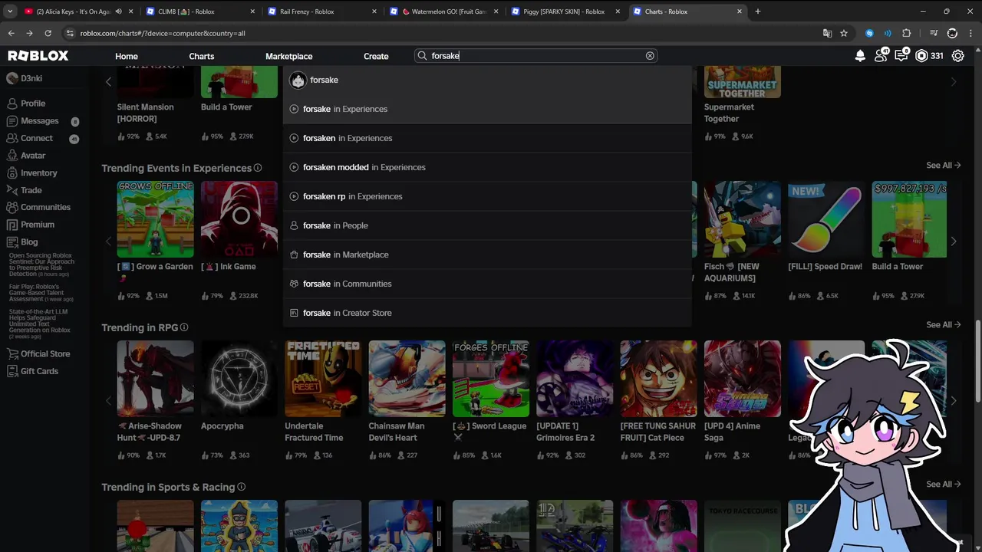Click the browser back arrow

click(11, 33)
